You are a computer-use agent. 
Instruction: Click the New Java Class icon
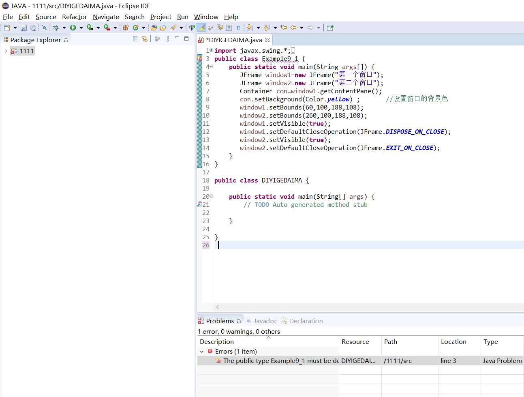[136, 28]
